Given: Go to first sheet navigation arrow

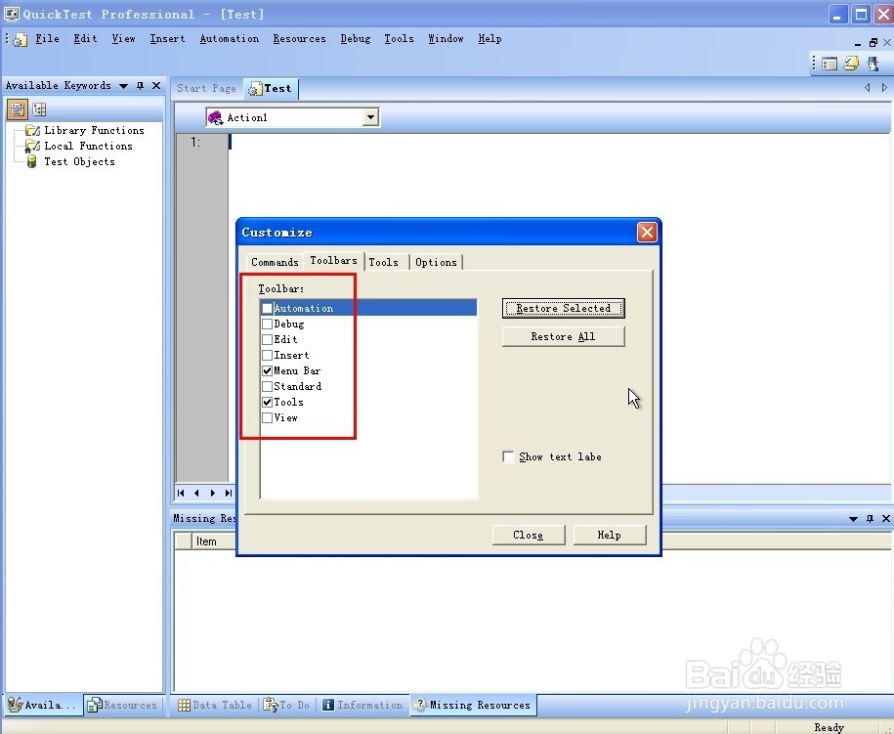Looking at the screenshot, I should click(182, 493).
